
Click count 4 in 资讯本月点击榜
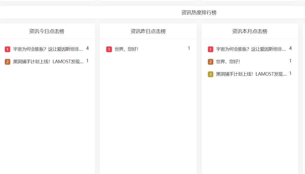[x=290, y=48]
